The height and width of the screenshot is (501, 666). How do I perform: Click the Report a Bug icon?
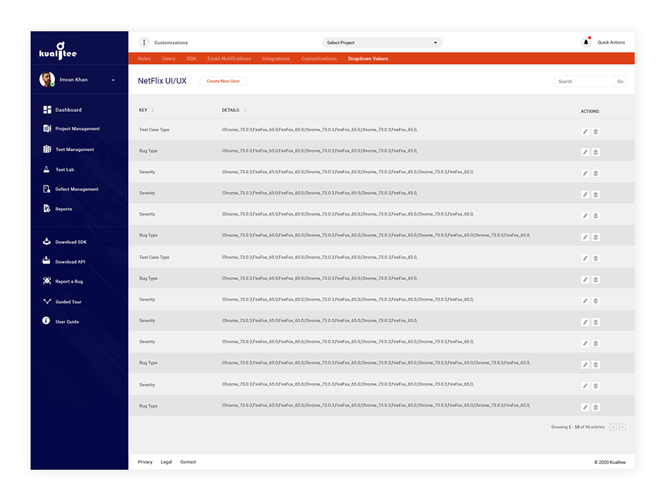(x=46, y=281)
